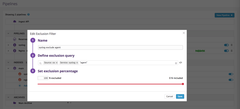This screenshot has height=109, width=240.
Task: Click New Pipeline button
Action: tap(224, 15)
